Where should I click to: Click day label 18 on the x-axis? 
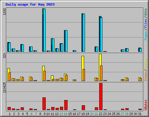[83, 114]
